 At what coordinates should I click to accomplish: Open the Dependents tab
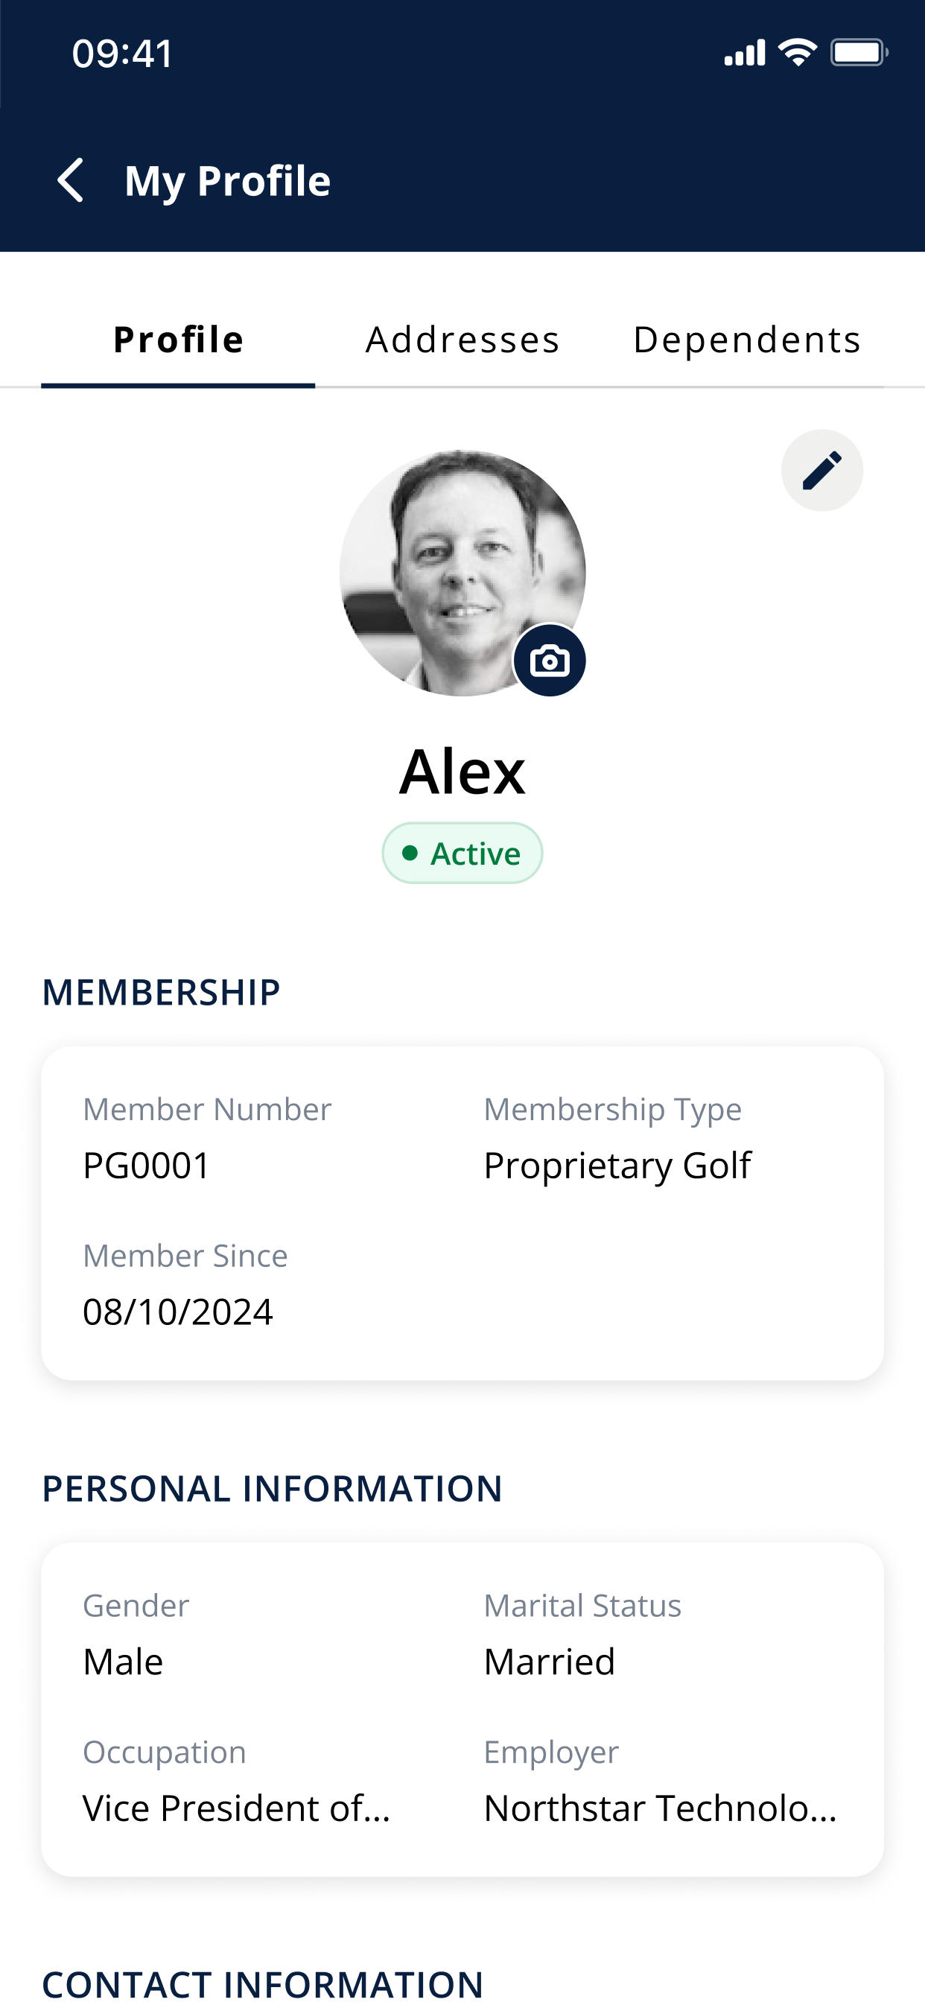[747, 340]
